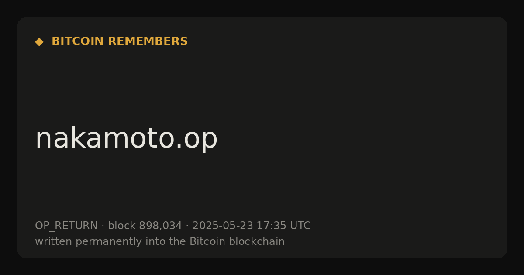The width and height of the screenshot is (524, 275).
Task: Click the words written permanently
Action: pyautogui.click(x=85, y=241)
